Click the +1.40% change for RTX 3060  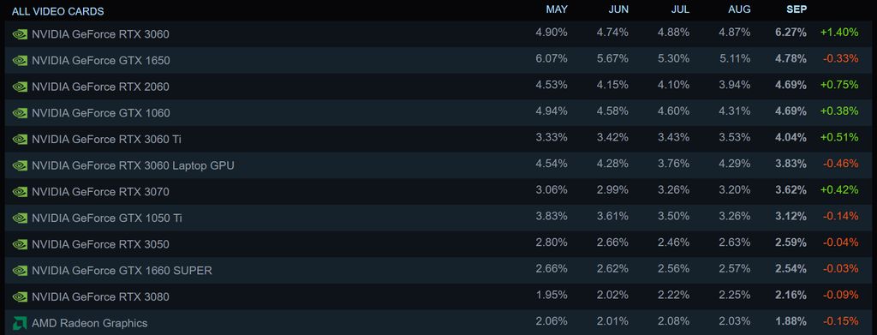(x=839, y=33)
